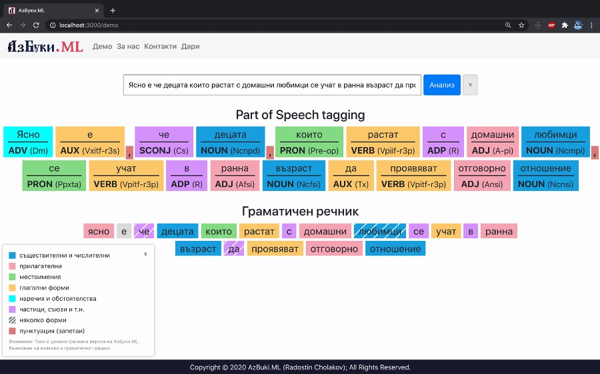This screenshot has height=374, width=600.
Task: Click the browser back arrow
Action: (x=9, y=25)
